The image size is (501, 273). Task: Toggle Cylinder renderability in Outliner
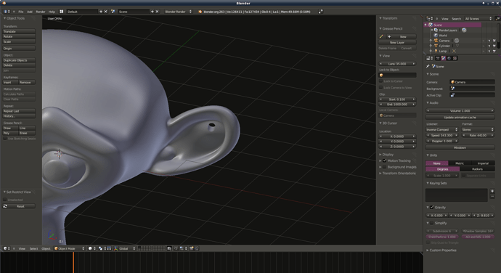[494, 46]
